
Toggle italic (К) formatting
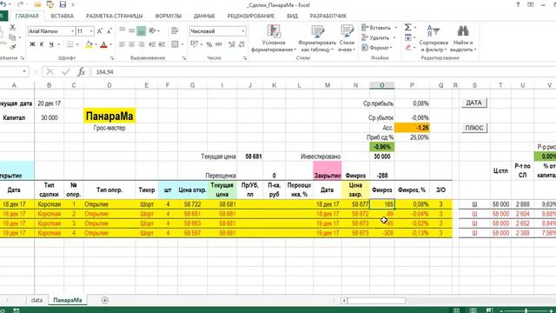(x=42, y=44)
